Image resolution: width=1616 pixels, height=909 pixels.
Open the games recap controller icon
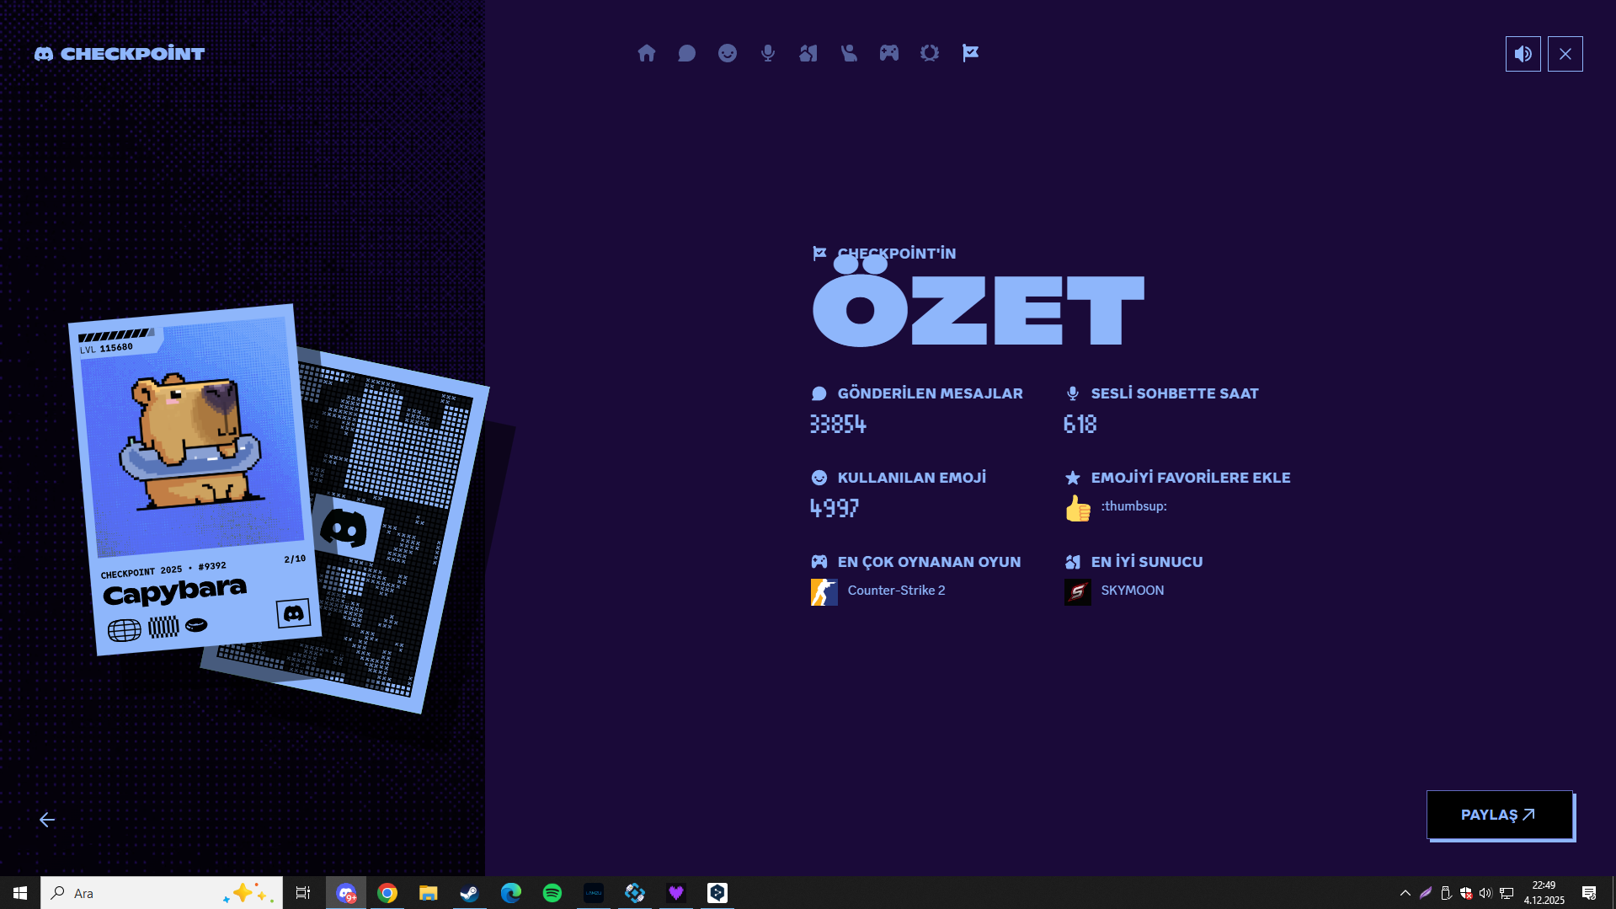click(x=888, y=53)
